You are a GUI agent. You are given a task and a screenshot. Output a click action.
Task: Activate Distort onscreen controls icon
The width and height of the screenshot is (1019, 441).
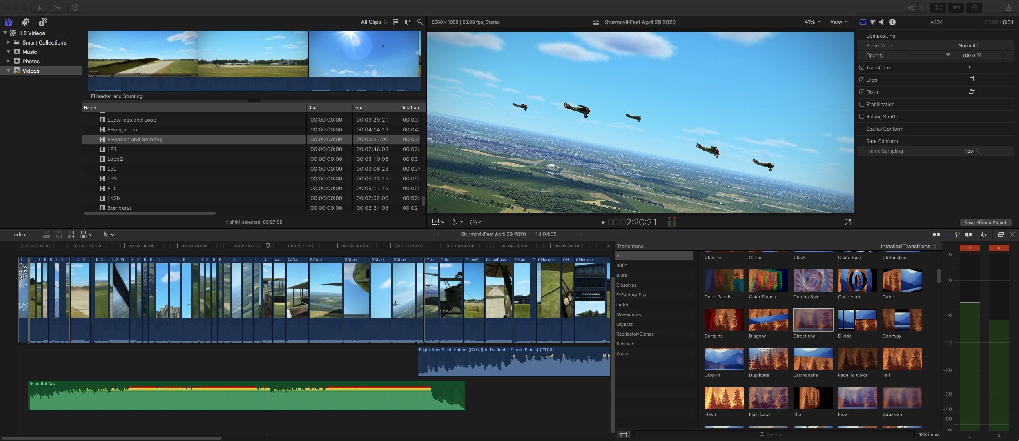[972, 92]
